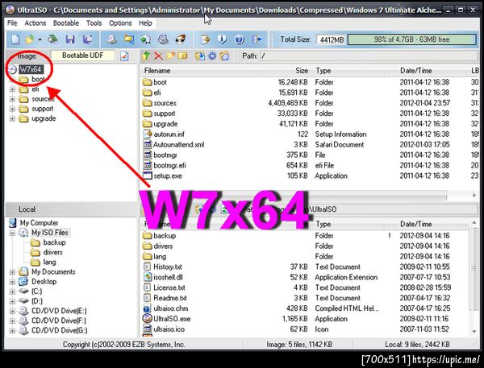Expand the Desktop node
The image size is (484, 368).
(x=12, y=282)
